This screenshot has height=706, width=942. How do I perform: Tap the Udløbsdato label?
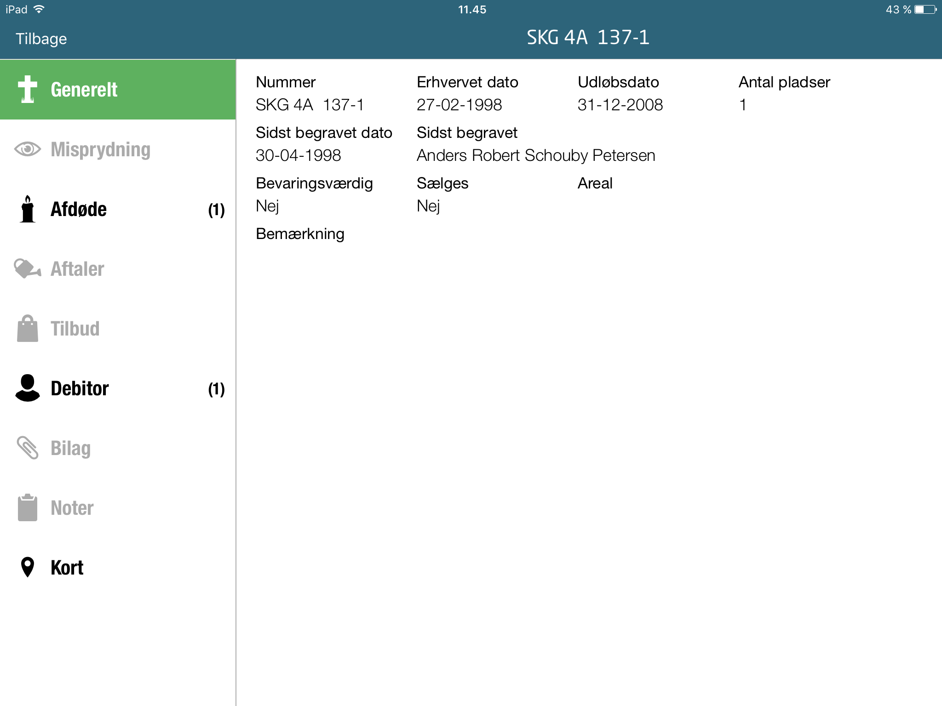[618, 82]
